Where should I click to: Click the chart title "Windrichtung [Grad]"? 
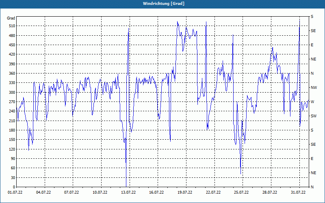coord(164,4)
